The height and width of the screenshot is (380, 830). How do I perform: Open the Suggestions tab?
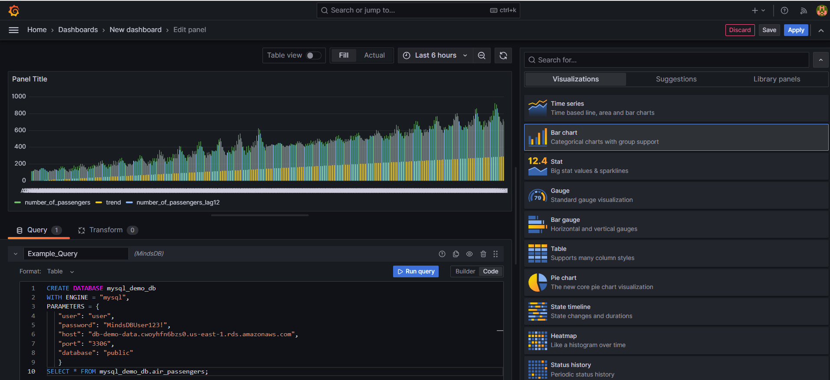pos(676,79)
